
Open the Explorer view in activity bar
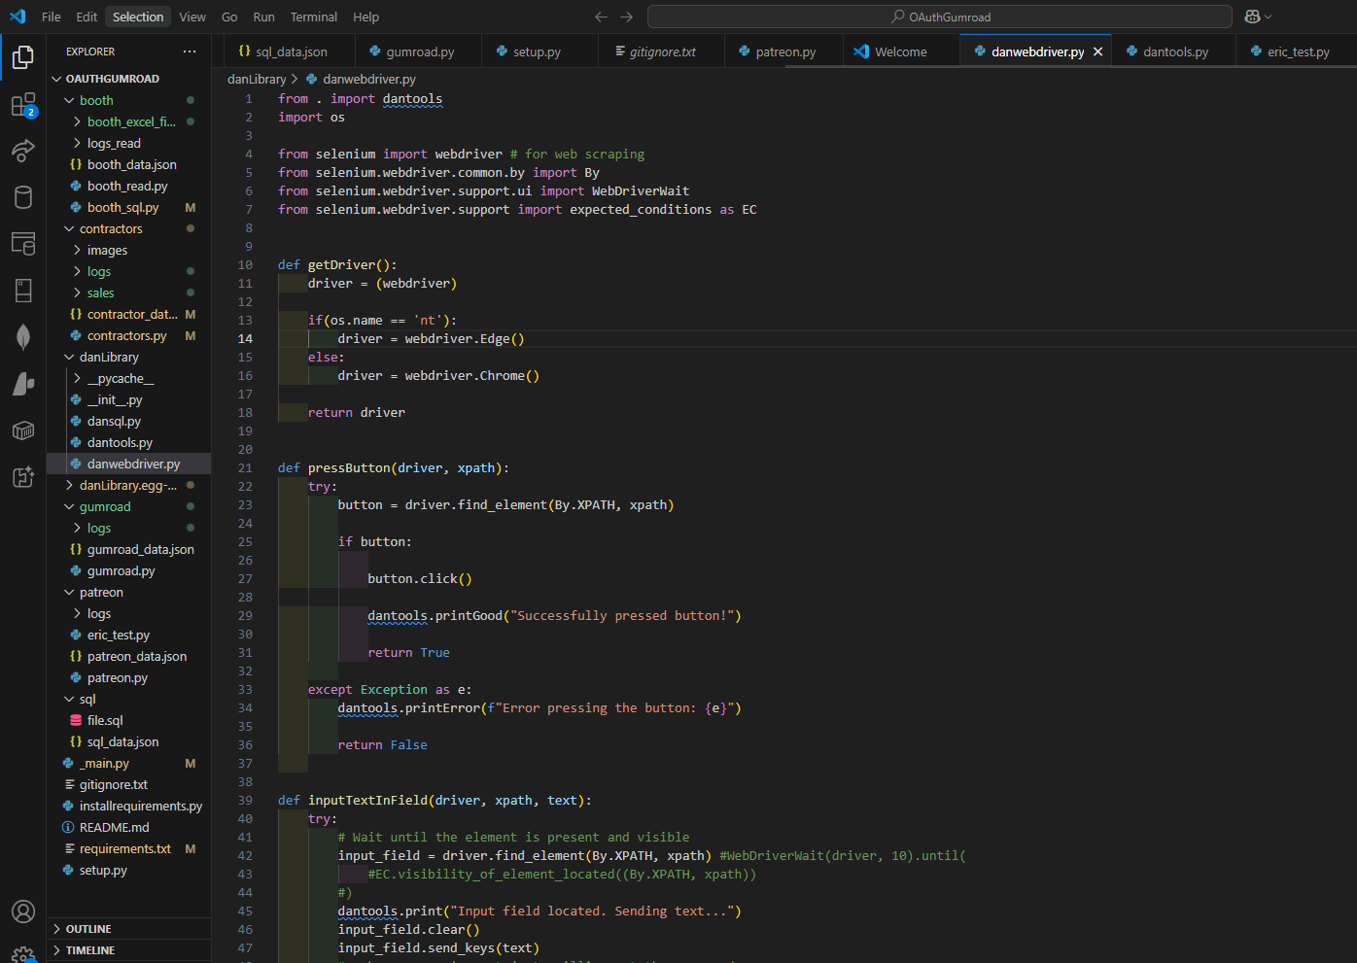click(23, 57)
